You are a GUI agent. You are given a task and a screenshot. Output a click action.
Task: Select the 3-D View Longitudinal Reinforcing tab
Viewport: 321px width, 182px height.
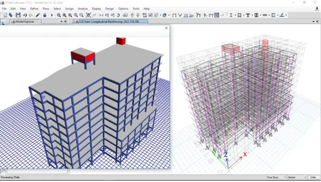[110, 22]
